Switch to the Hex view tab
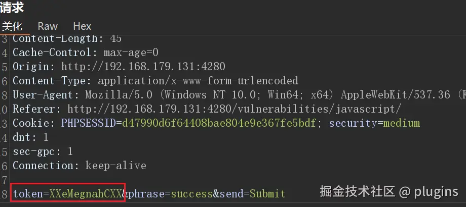Image resolution: width=466 pixels, height=207 pixels. coord(82,26)
